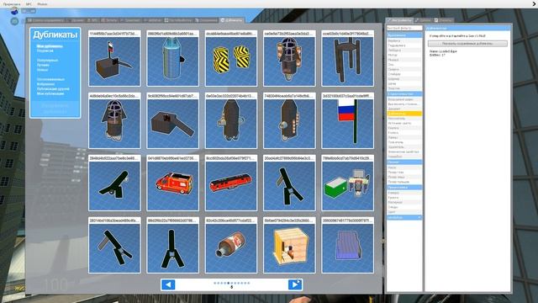Focus the tool quick filter field
Screen dimensions: 538x303
(404, 28)
